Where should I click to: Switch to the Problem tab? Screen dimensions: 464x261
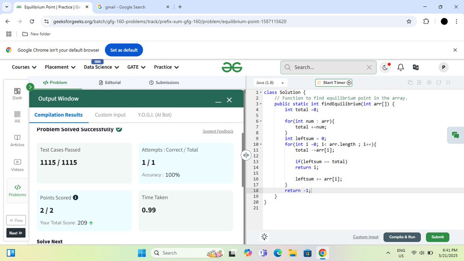pyautogui.click(x=55, y=82)
